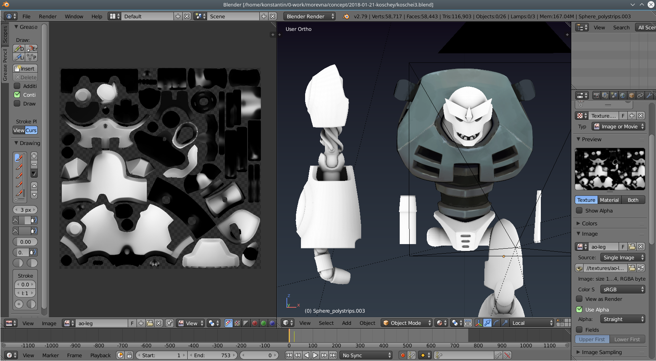Open the 3D viewport Add menu
Screen dimensions: 656x361
pos(347,323)
